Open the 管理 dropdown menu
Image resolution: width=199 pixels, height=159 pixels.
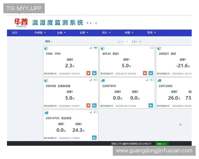coord(152,32)
